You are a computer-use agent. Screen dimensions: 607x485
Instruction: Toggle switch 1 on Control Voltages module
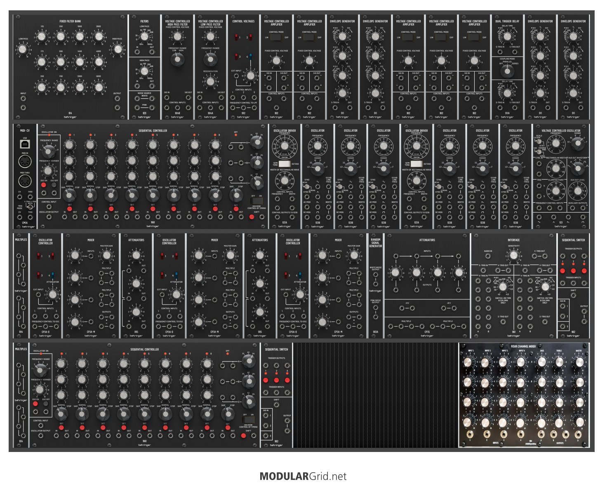click(237, 38)
